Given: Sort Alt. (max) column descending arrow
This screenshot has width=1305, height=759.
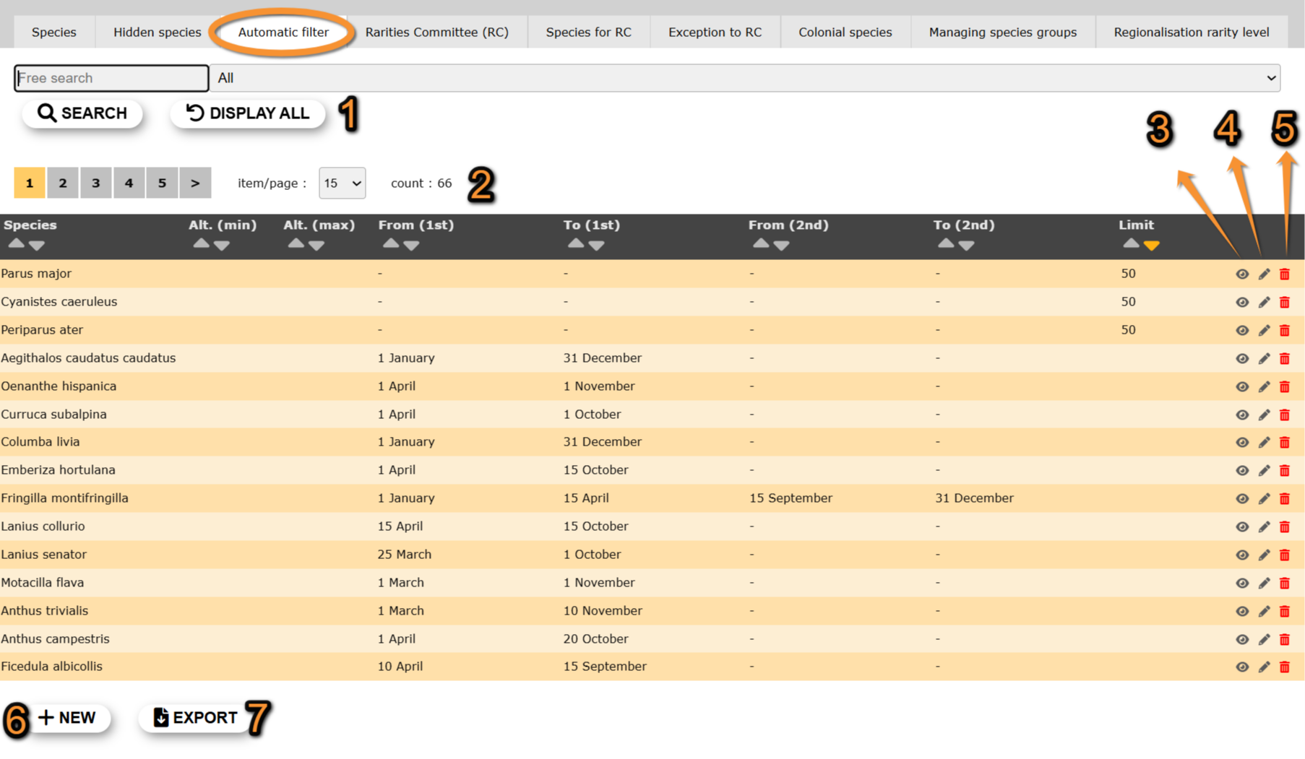Looking at the screenshot, I should click(x=316, y=246).
